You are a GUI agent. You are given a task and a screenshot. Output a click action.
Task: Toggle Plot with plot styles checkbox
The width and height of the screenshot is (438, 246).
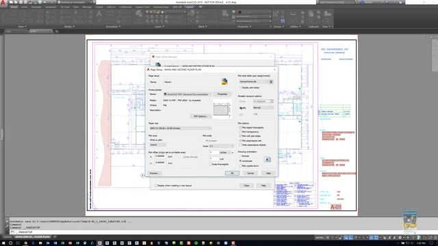click(x=240, y=136)
